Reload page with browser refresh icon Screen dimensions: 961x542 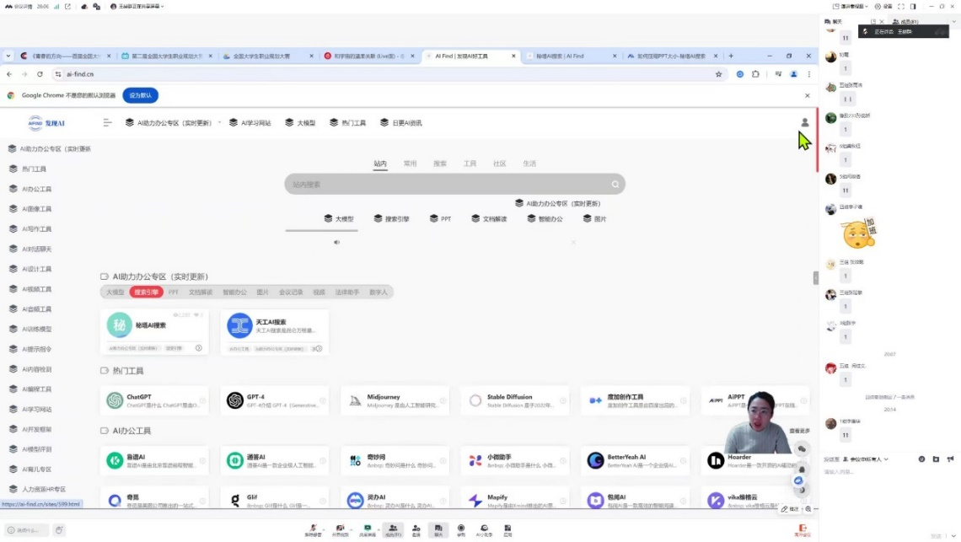coord(40,74)
